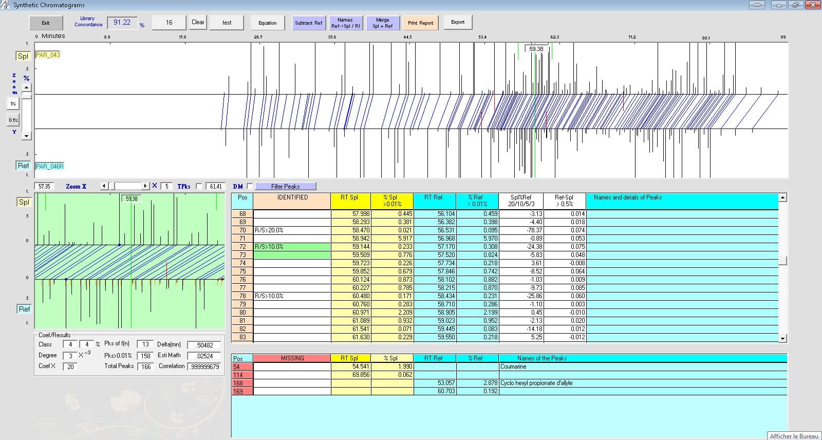Click the IDENTIFIED column header
The width and height of the screenshot is (822, 440).
click(292, 201)
